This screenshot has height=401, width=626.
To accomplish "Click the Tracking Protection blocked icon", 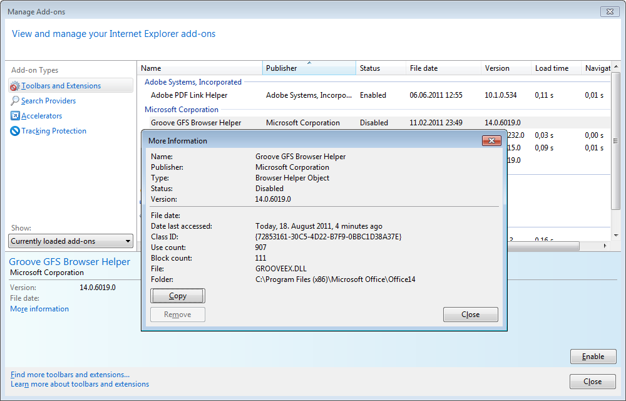I will tap(15, 131).
